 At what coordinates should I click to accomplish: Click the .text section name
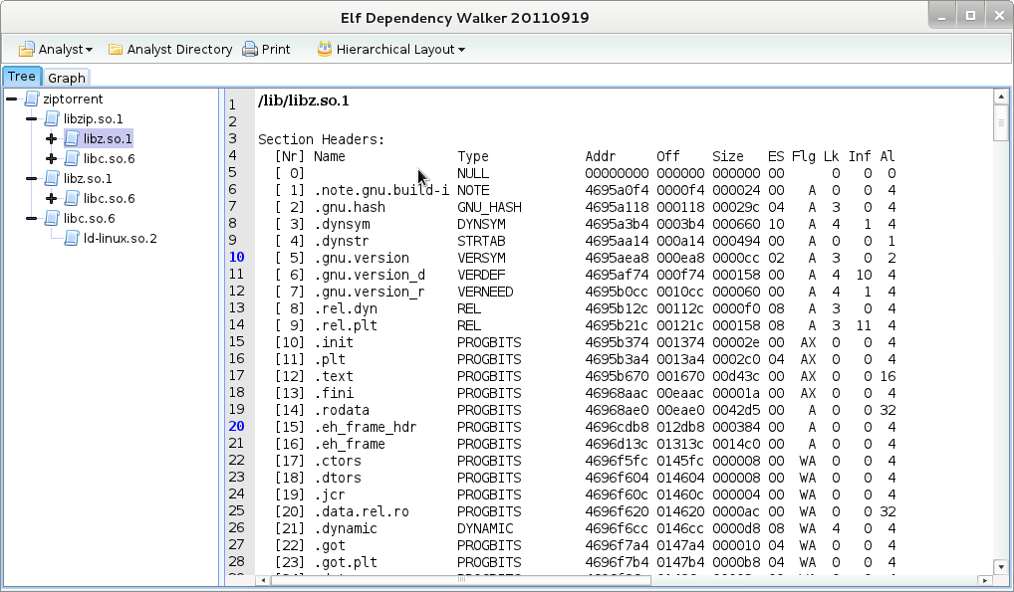pos(334,376)
